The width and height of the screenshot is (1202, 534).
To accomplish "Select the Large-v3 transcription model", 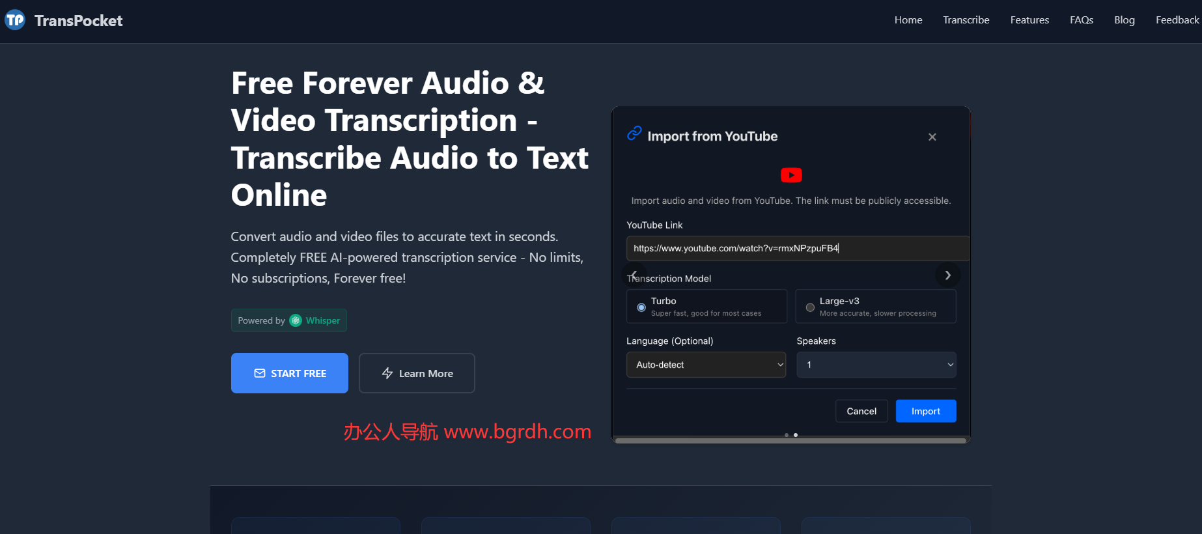I will (x=876, y=306).
